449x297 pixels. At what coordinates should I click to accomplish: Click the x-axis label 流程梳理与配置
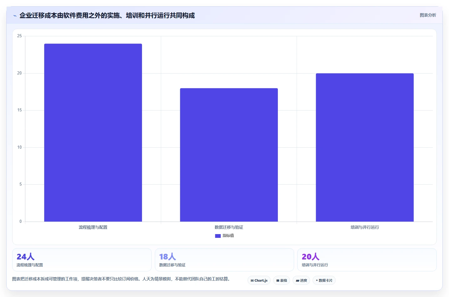coord(93,227)
